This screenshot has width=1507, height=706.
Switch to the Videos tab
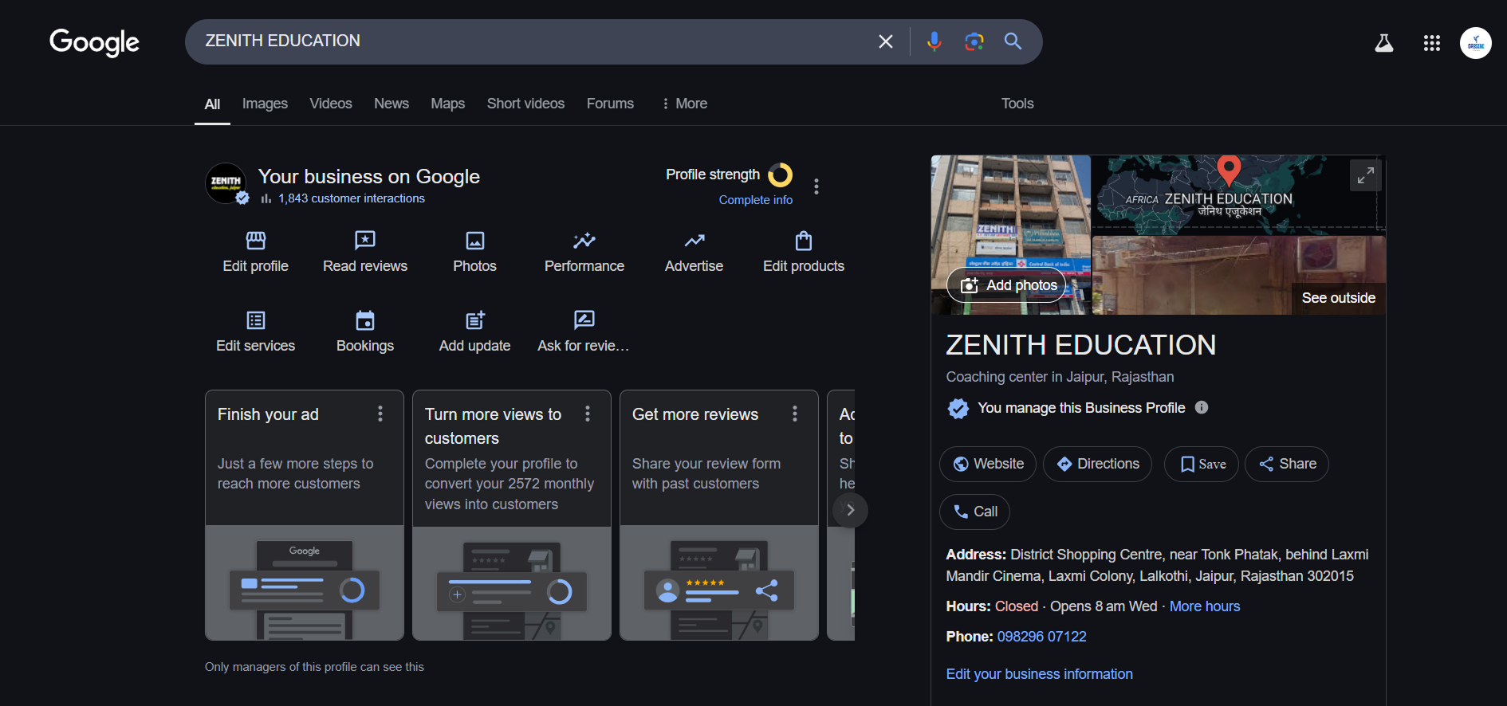(x=331, y=104)
